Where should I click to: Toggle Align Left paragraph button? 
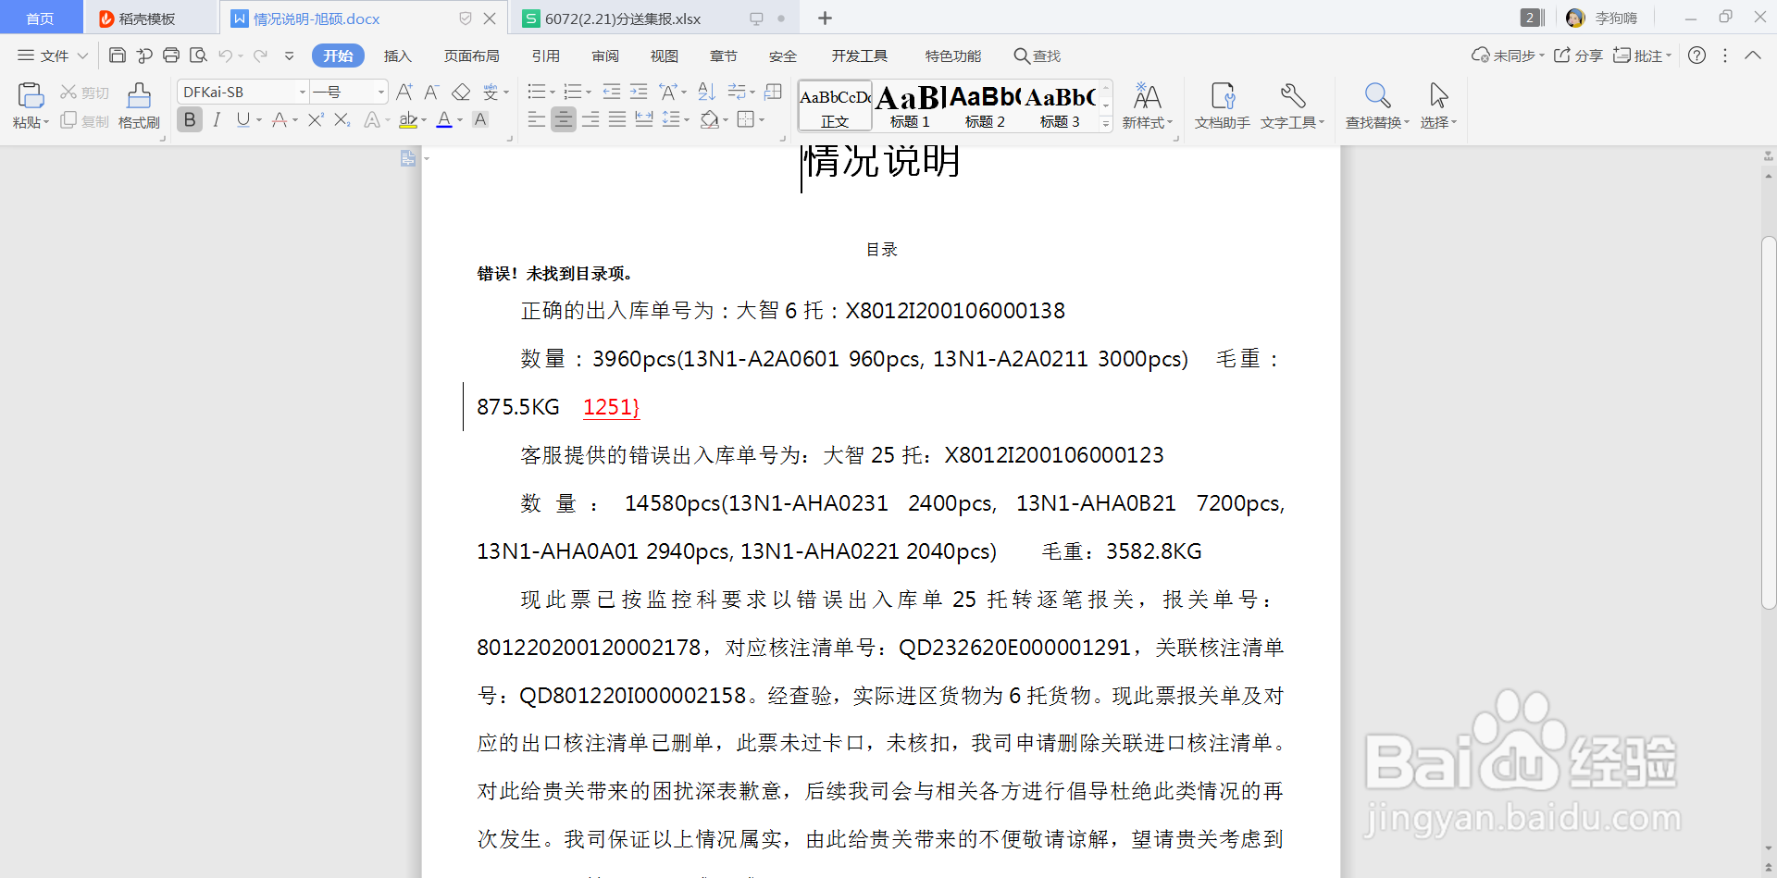coord(536,119)
